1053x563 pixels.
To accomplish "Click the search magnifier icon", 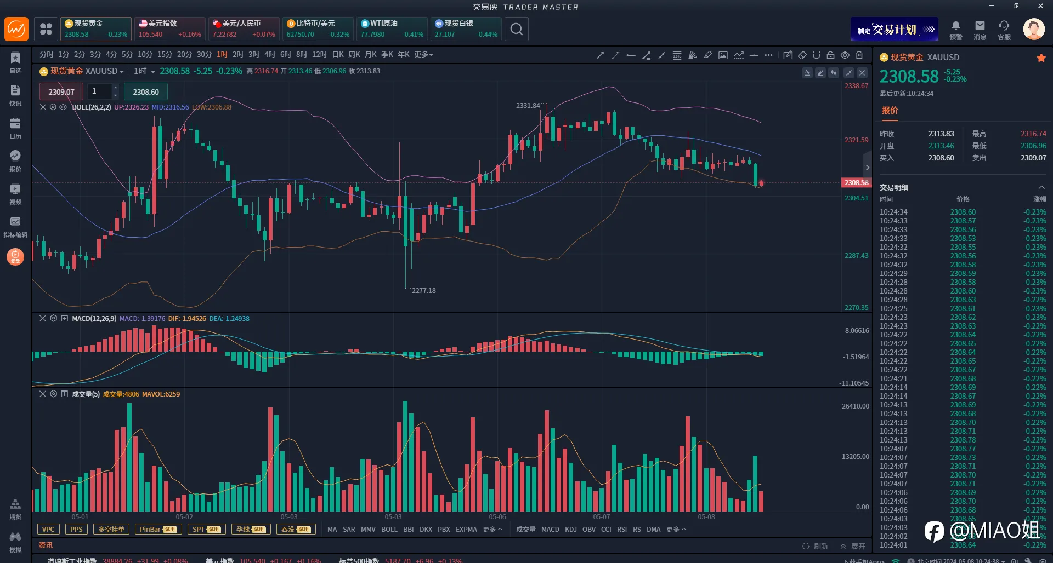I will tap(517, 29).
